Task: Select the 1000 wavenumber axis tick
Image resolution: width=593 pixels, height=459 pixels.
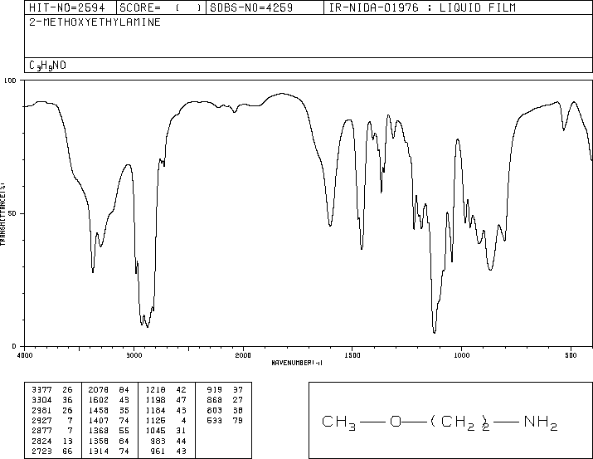Action: click(461, 355)
